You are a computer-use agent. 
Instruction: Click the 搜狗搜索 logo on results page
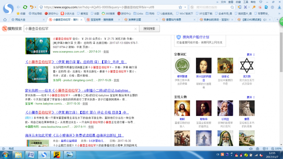(x=12, y=29)
